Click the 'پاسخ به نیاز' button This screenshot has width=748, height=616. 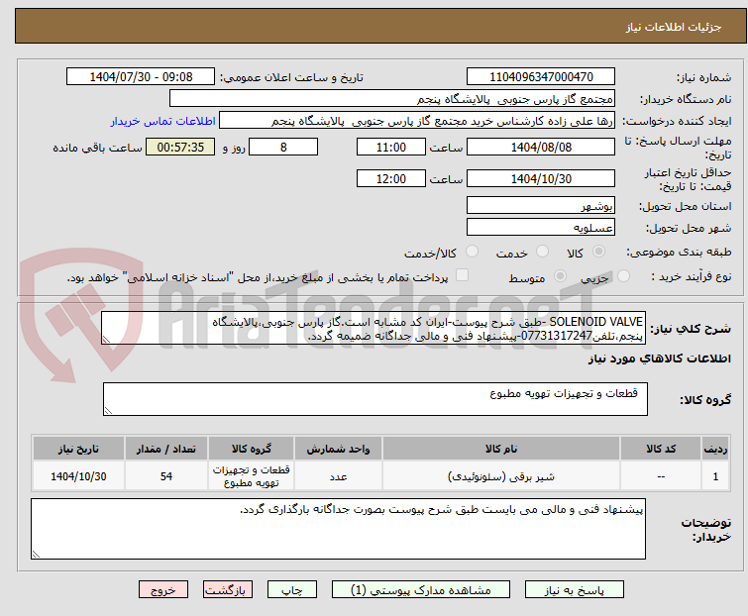[x=590, y=589]
